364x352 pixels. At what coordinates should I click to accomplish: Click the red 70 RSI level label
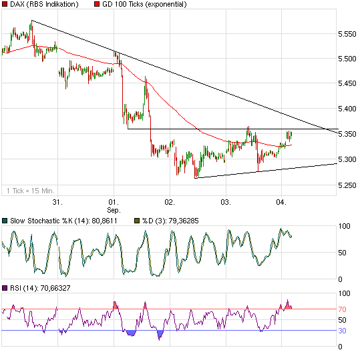[x=342, y=309]
